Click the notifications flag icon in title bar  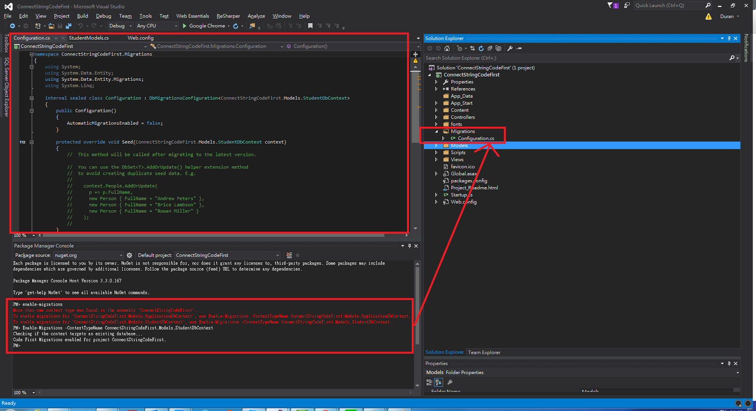pos(612,5)
